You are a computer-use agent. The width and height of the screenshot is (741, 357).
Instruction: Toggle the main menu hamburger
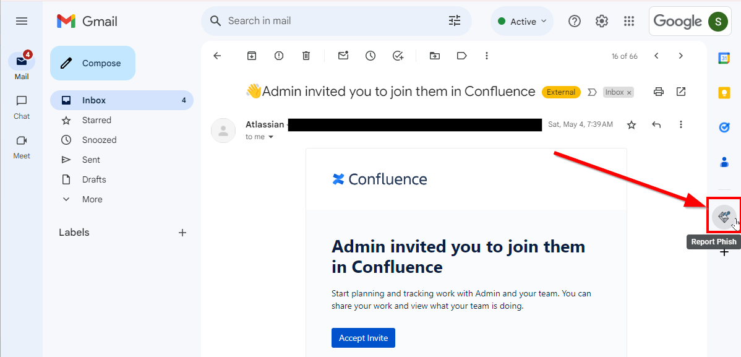22,21
